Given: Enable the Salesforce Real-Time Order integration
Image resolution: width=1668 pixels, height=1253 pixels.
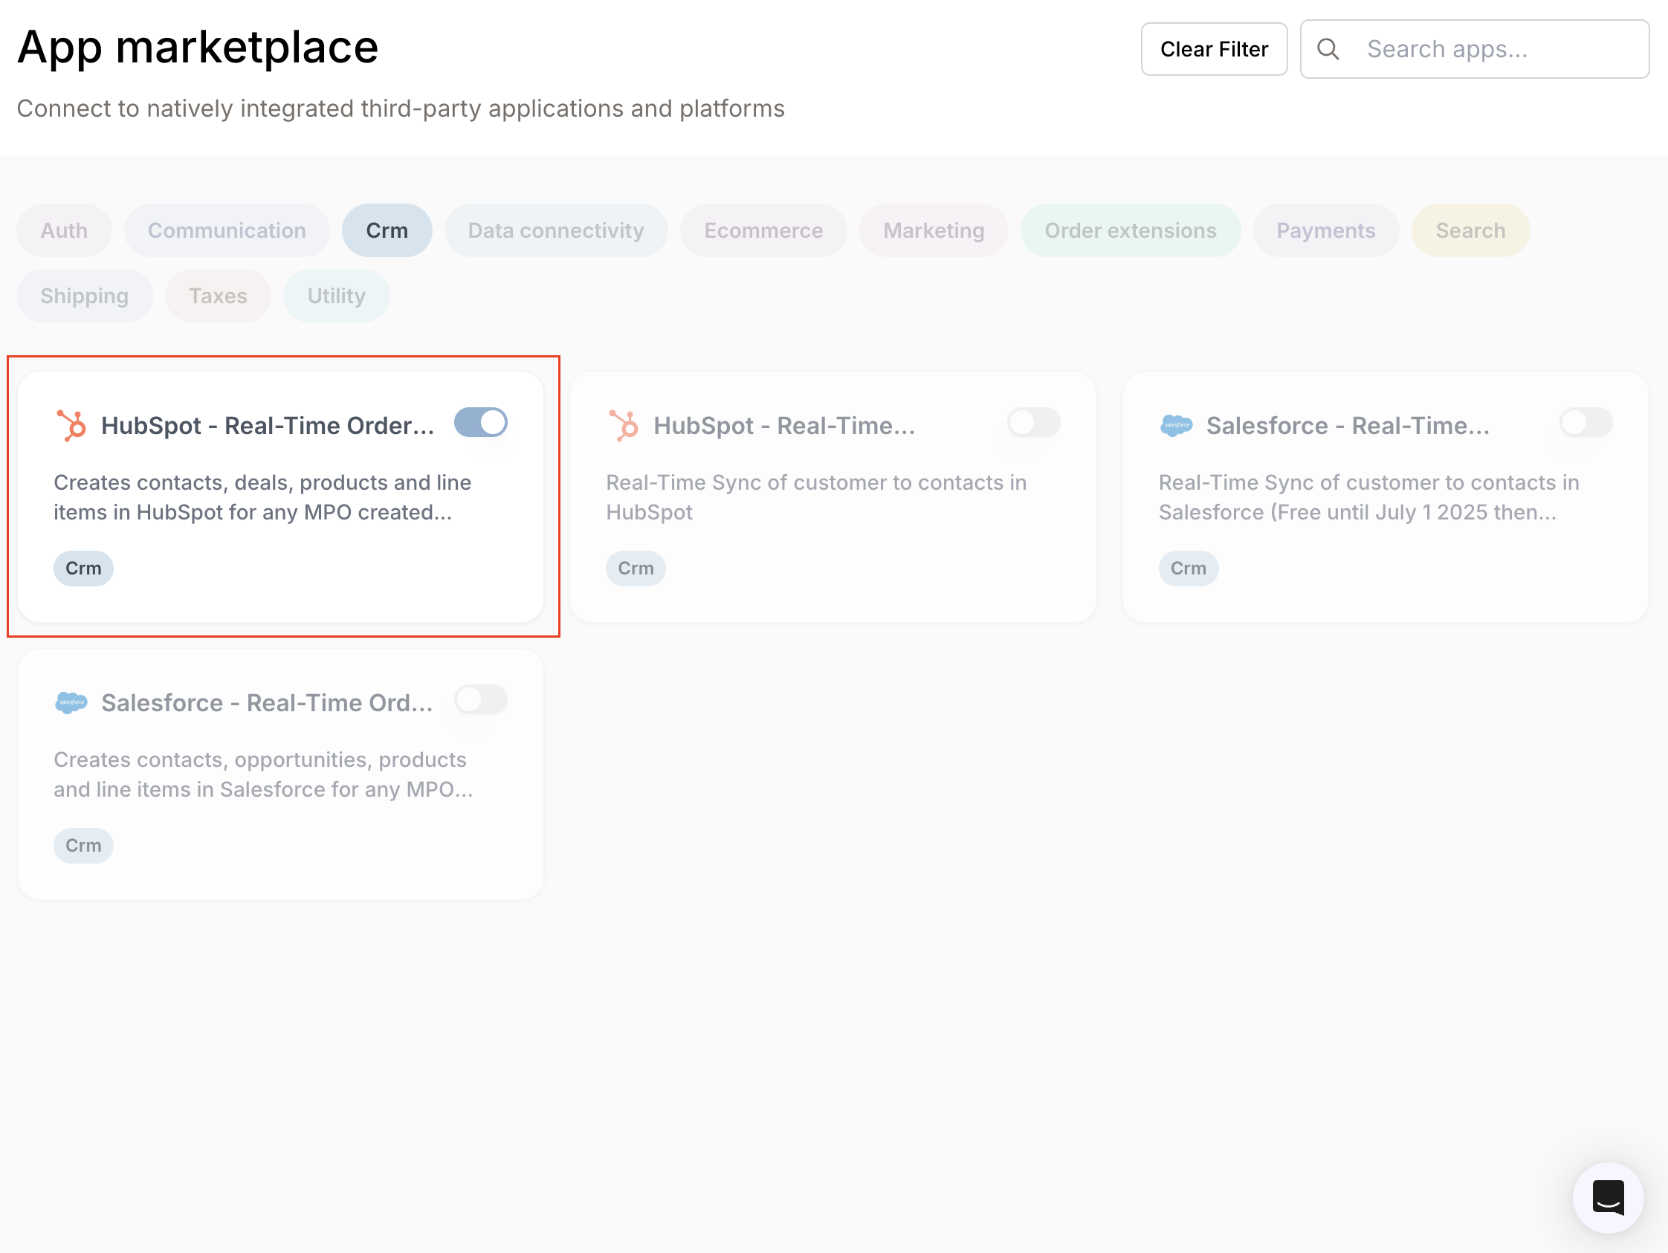Looking at the screenshot, I should pos(480,700).
